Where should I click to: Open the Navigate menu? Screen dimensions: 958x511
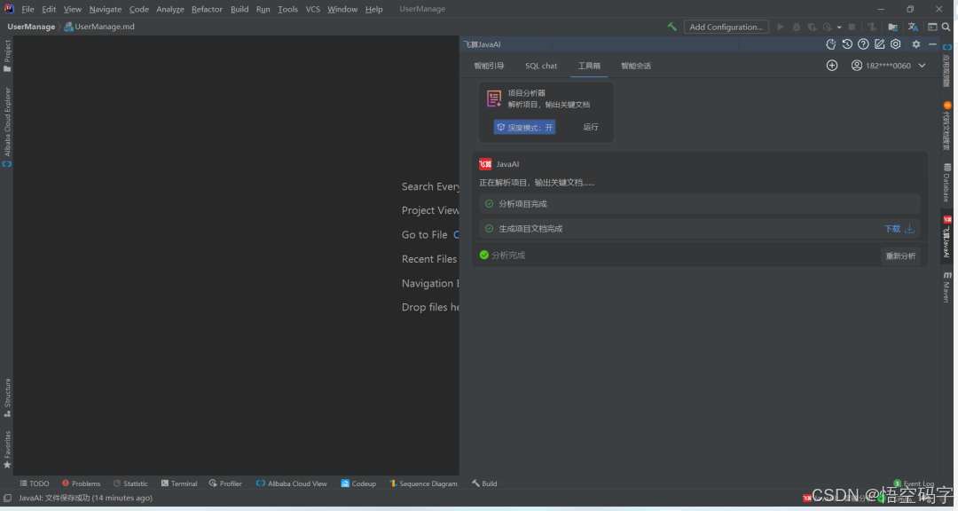tap(105, 9)
